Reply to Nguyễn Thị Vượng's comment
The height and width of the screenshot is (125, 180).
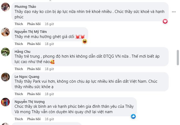pyautogui.click(x=34, y=119)
